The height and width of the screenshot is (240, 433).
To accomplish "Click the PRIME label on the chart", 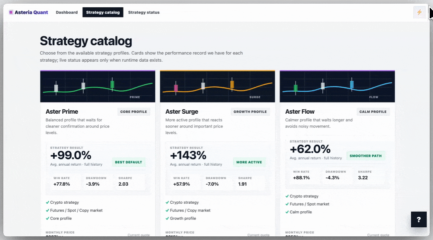I will pos(135,97).
